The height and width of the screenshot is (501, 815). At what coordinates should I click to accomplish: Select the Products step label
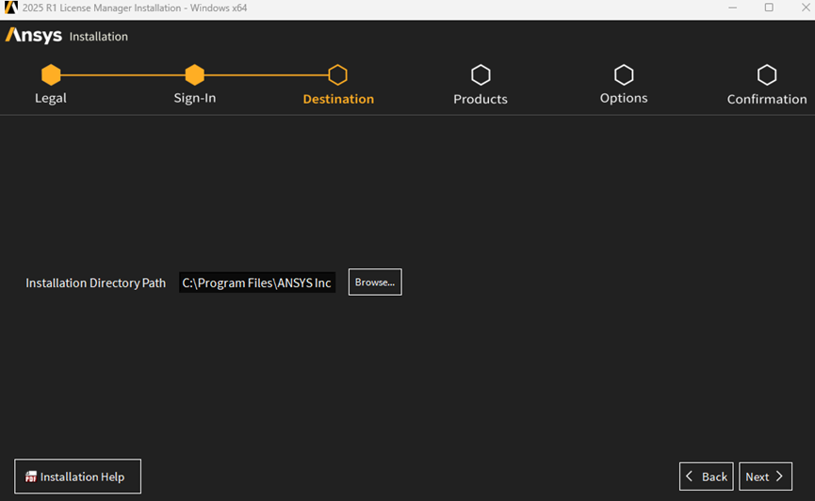481,99
